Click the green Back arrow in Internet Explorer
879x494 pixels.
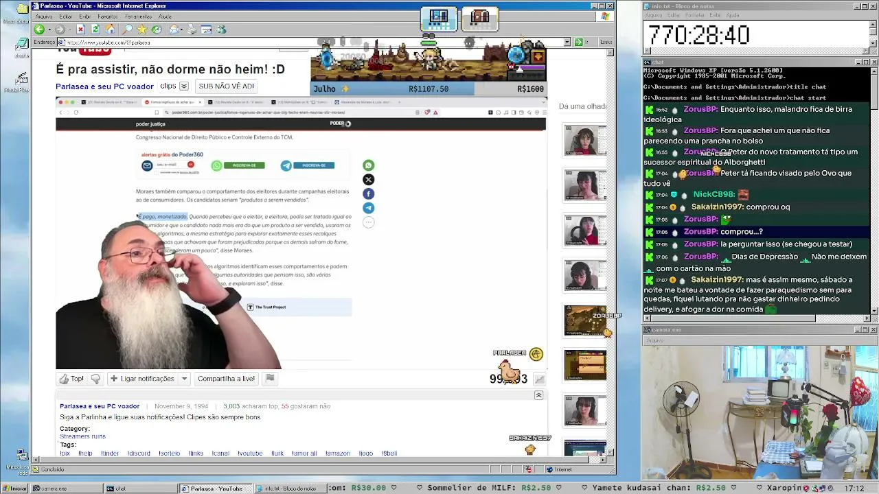[39, 30]
